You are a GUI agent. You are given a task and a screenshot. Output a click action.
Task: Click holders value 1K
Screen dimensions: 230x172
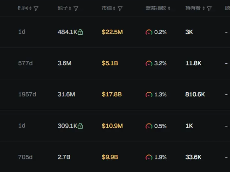(189, 126)
